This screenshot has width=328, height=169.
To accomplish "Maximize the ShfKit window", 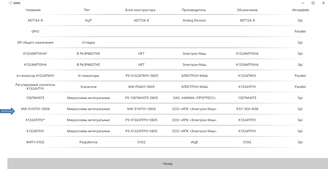I will tap(313, 3).
